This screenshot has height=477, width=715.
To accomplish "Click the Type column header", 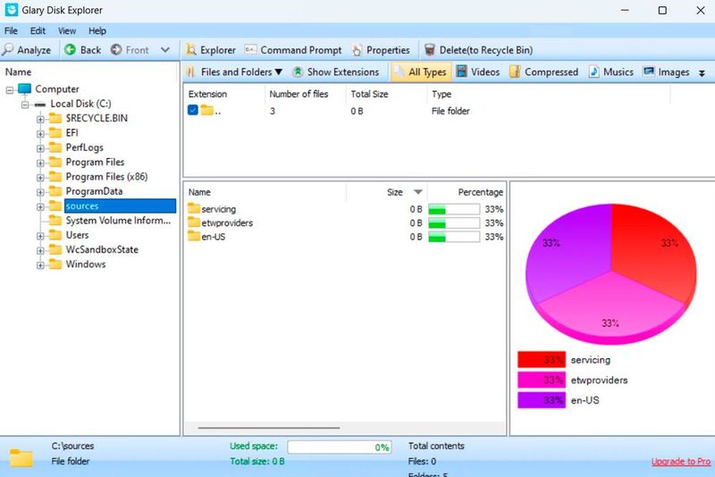I will tap(442, 95).
